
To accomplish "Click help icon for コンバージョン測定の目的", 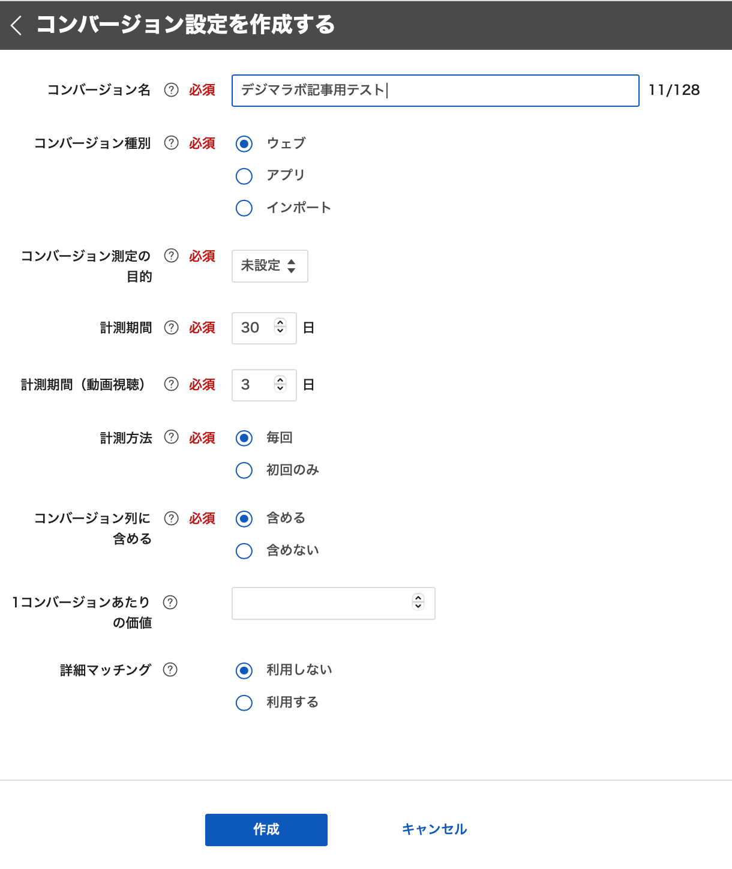I will [x=172, y=256].
